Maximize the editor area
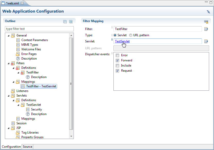This screenshot has height=150, width=214. click(x=211, y=3)
